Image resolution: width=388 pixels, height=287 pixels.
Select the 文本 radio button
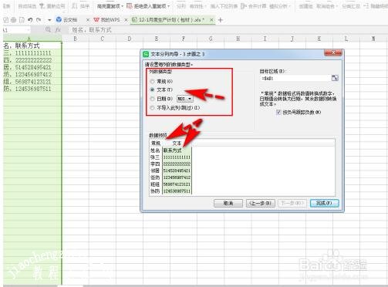(152, 89)
